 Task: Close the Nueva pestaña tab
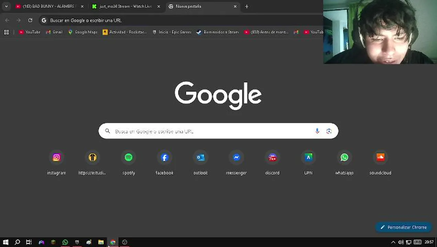(235, 6)
